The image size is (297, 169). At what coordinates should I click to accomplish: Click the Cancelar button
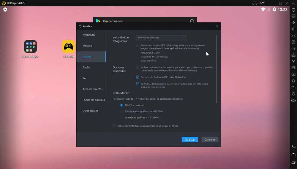210,140
